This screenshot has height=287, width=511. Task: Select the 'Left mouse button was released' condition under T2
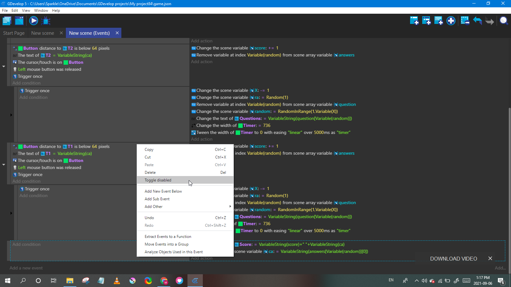[x=47, y=69]
